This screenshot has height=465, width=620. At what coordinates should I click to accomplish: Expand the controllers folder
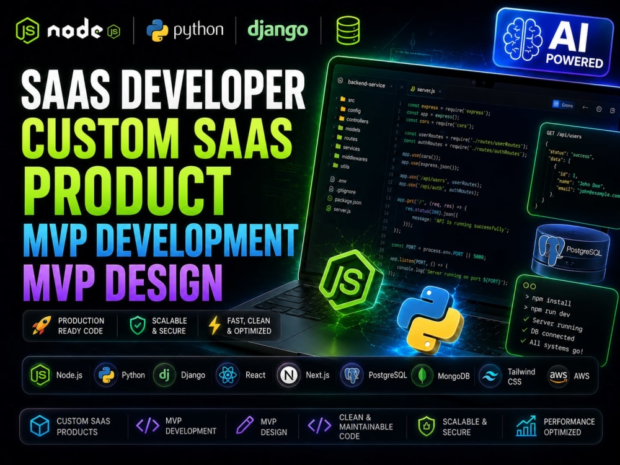[352, 120]
